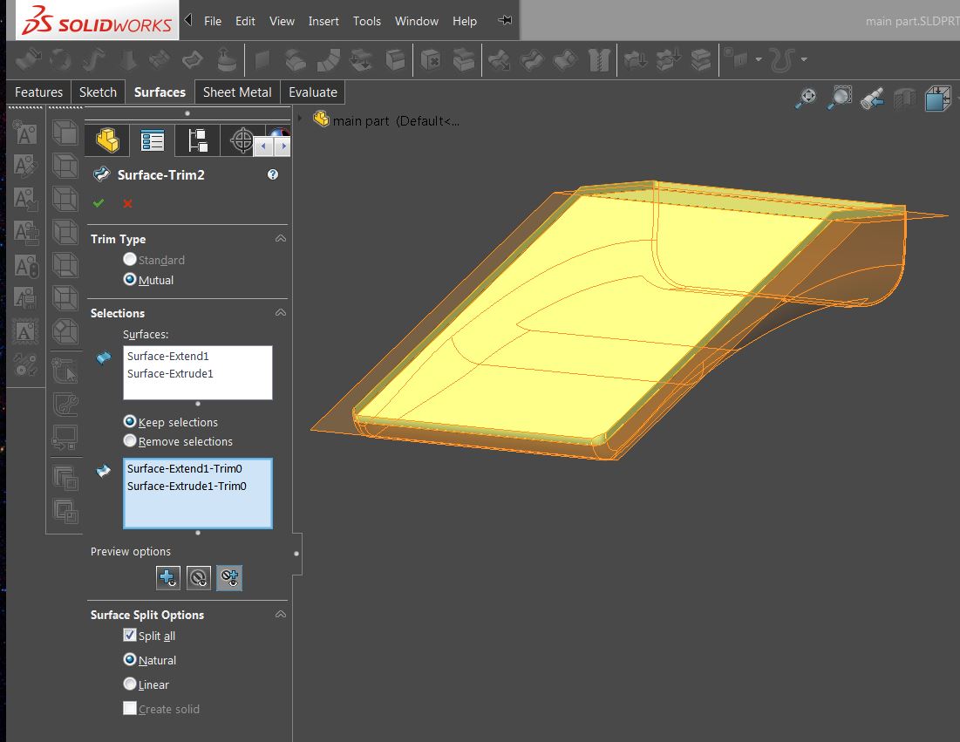
Task: Switch to the FeatureManager design tree tab icon
Action: (106, 141)
